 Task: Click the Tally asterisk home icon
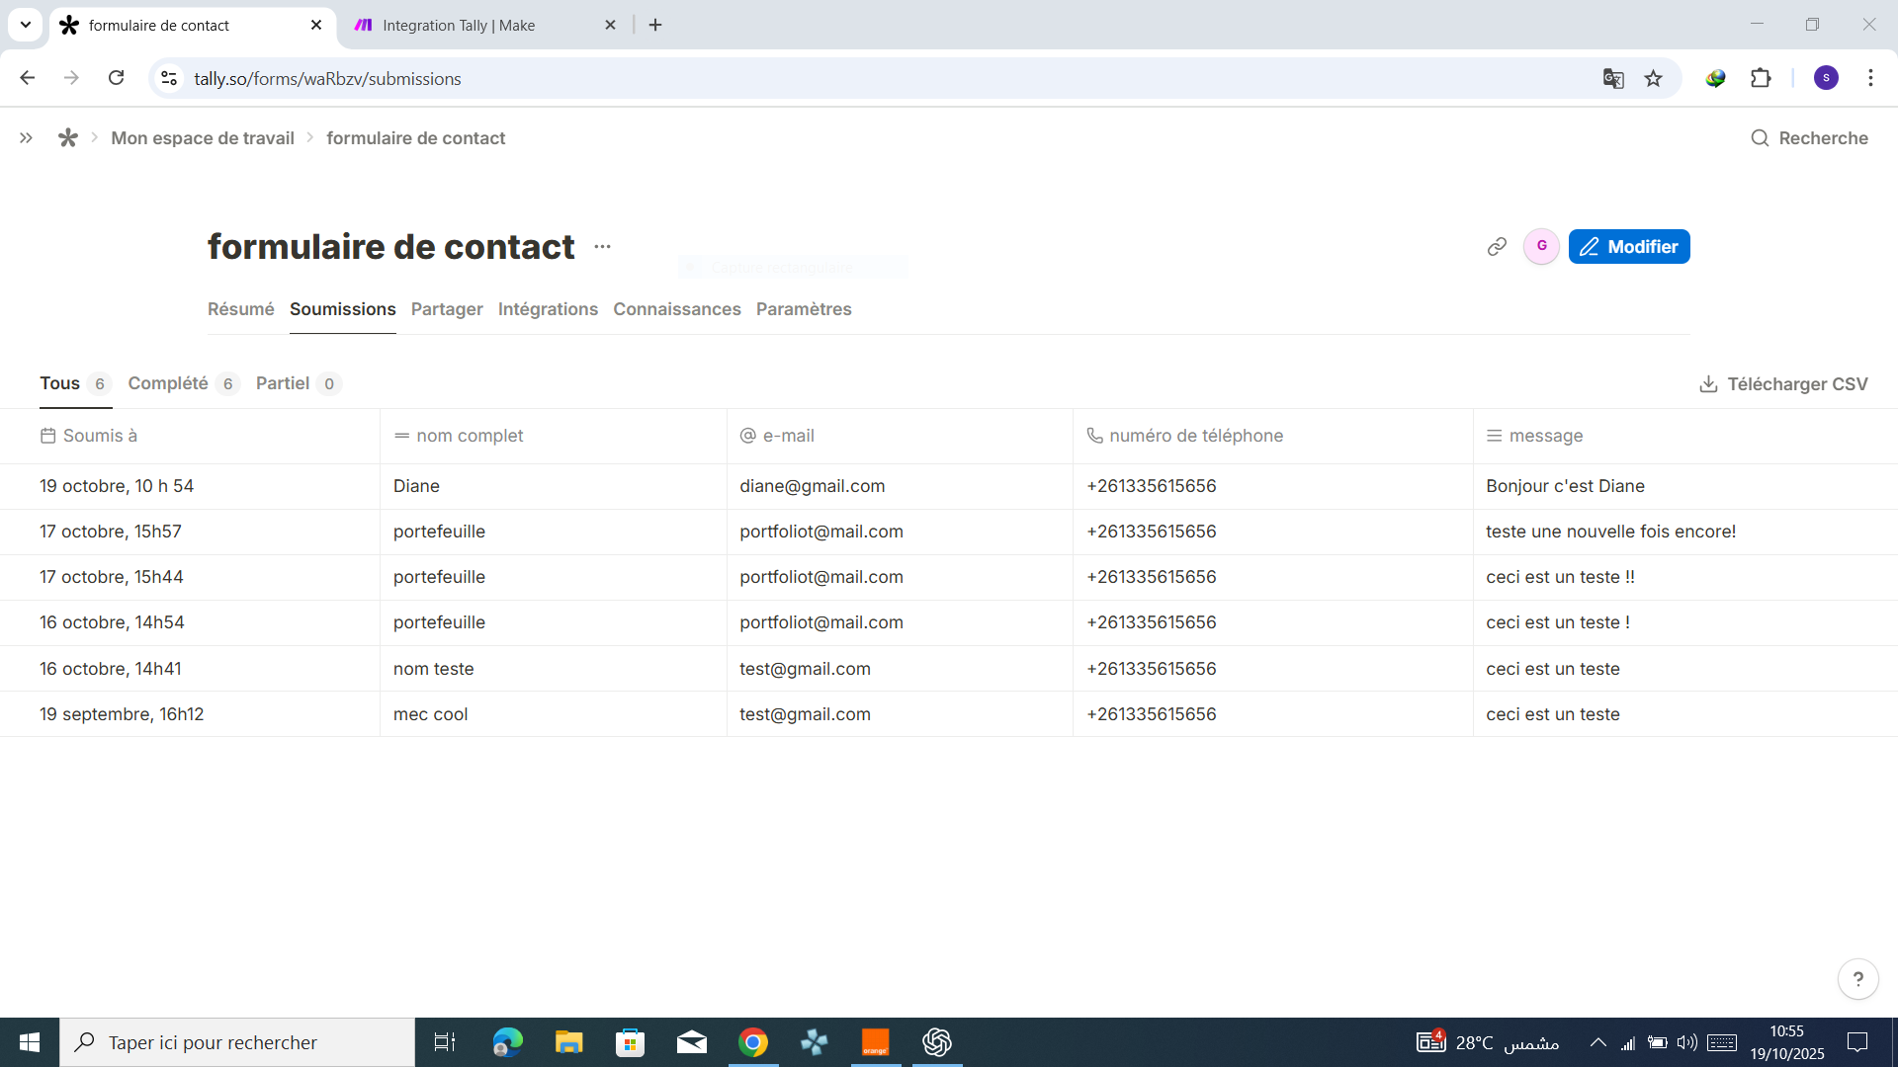[67, 138]
